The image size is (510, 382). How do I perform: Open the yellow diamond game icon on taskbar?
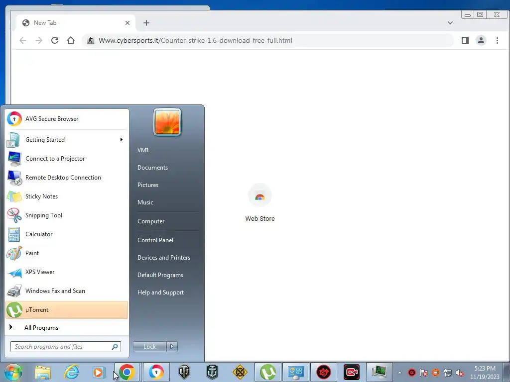pos(240,372)
